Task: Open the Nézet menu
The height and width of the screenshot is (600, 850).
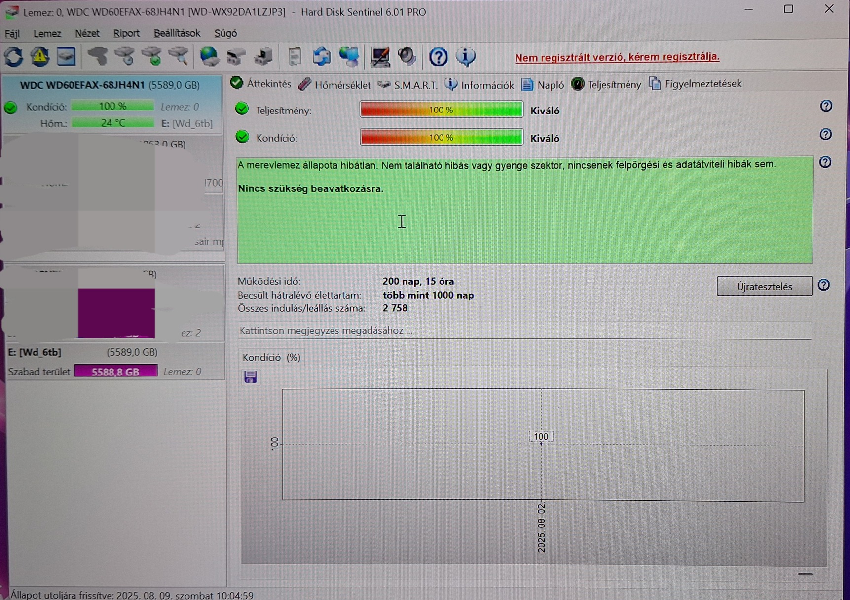Action: [x=87, y=34]
